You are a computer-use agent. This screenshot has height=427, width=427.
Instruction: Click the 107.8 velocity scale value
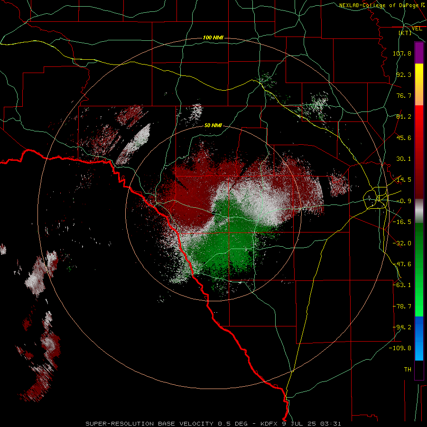click(x=402, y=53)
